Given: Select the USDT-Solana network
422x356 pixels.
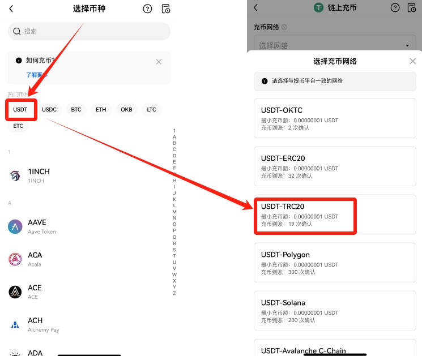Looking at the screenshot, I should click(335, 311).
